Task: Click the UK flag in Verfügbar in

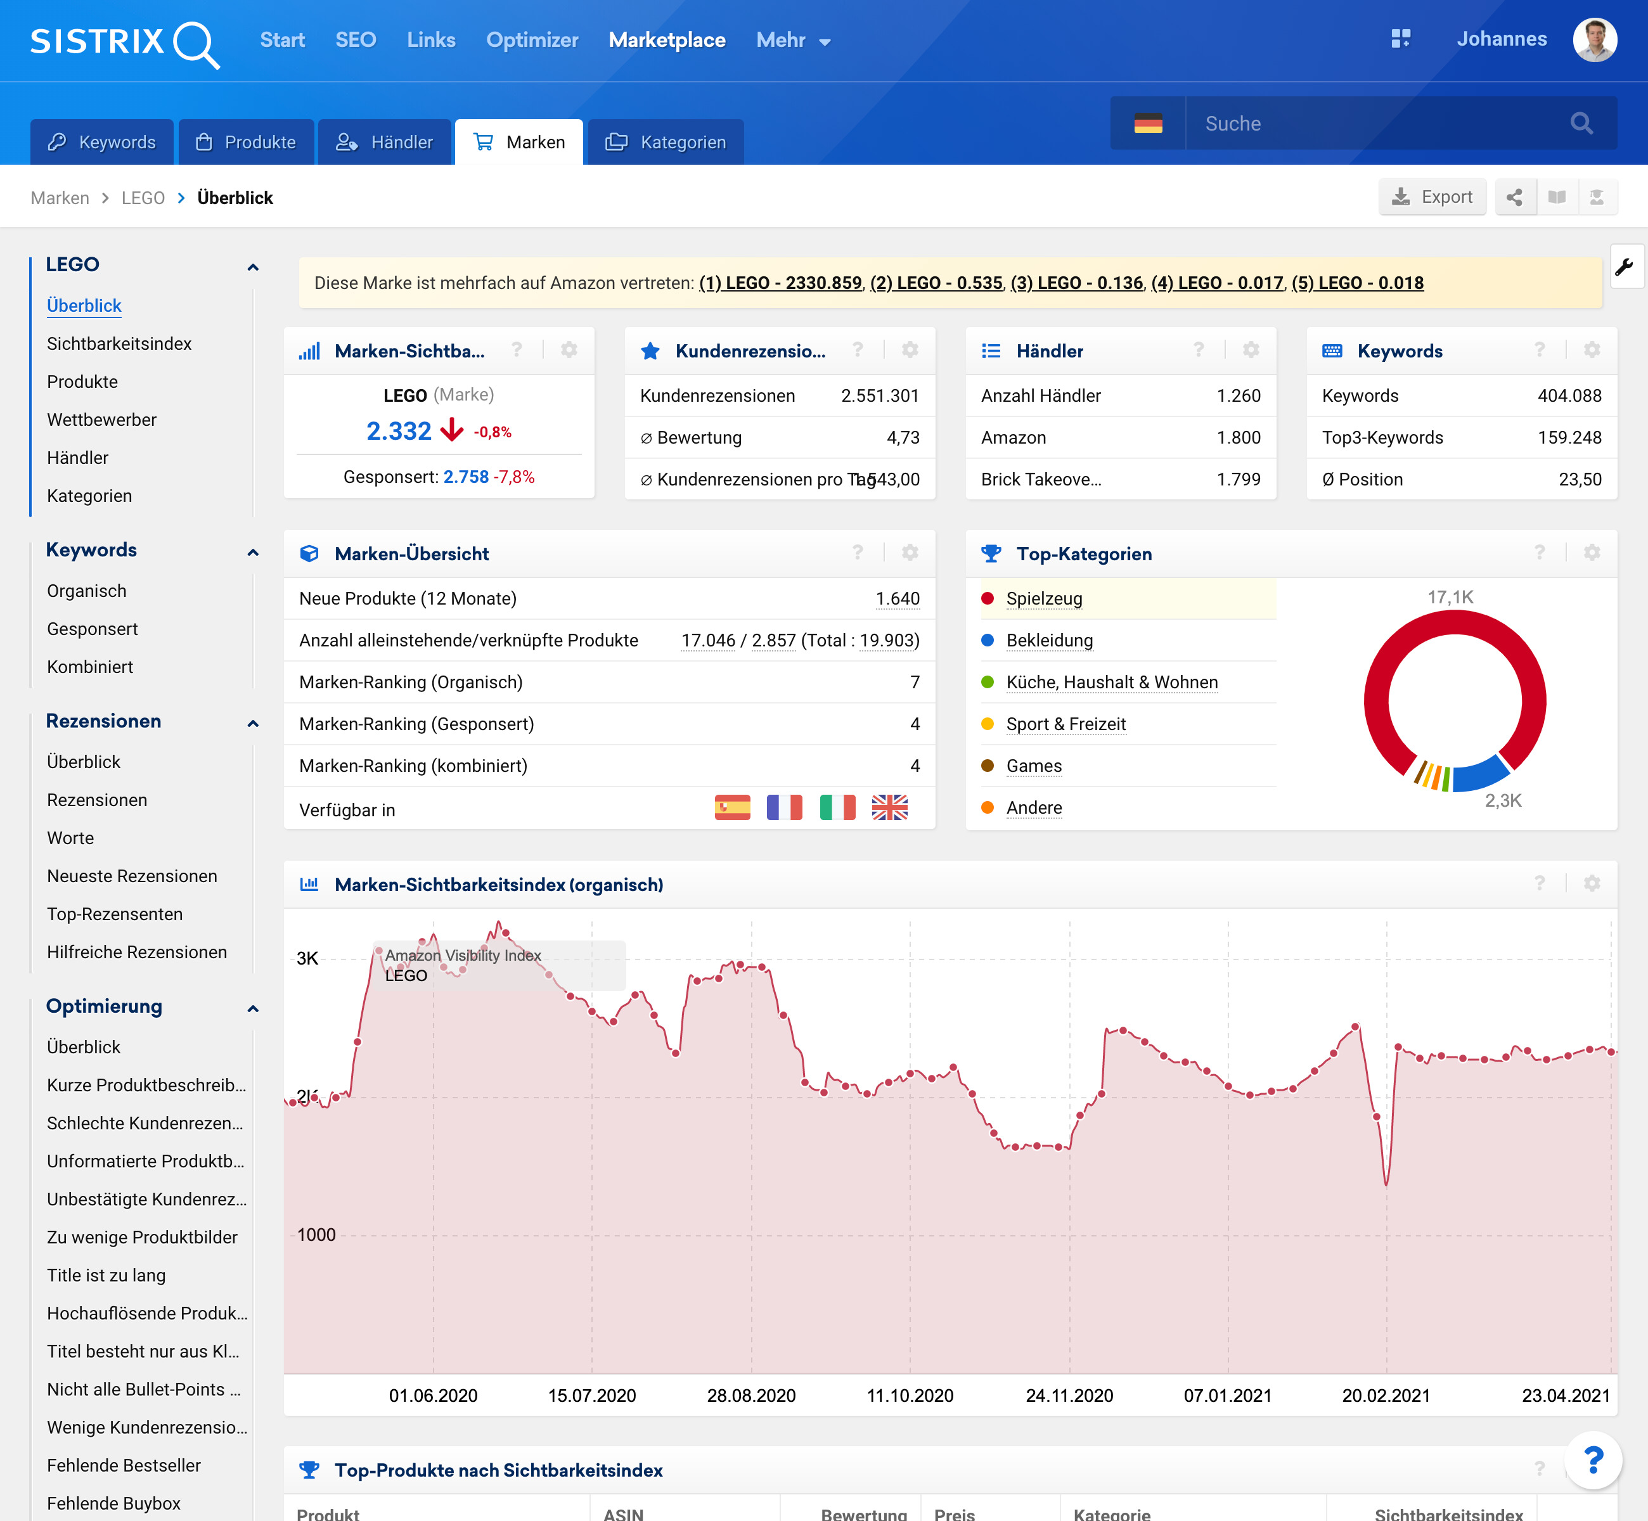Action: tap(889, 807)
